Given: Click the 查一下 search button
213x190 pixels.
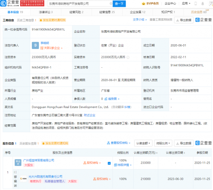Looking at the screenshot, I should pyautogui.click(x=119, y=3).
